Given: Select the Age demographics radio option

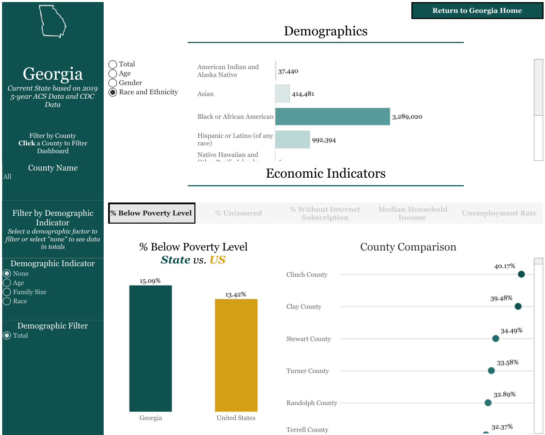Looking at the screenshot, I should (x=113, y=74).
